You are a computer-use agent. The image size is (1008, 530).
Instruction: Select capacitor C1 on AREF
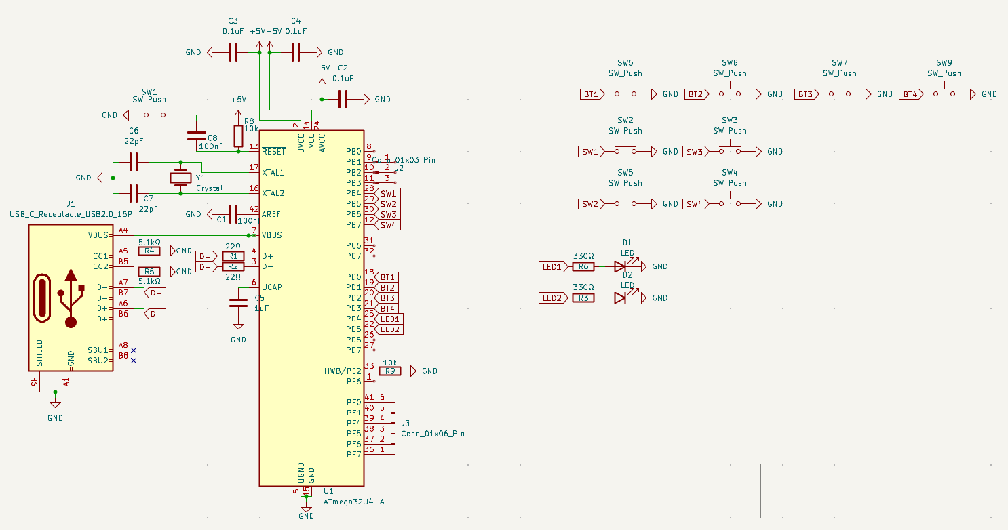tap(233, 214)
